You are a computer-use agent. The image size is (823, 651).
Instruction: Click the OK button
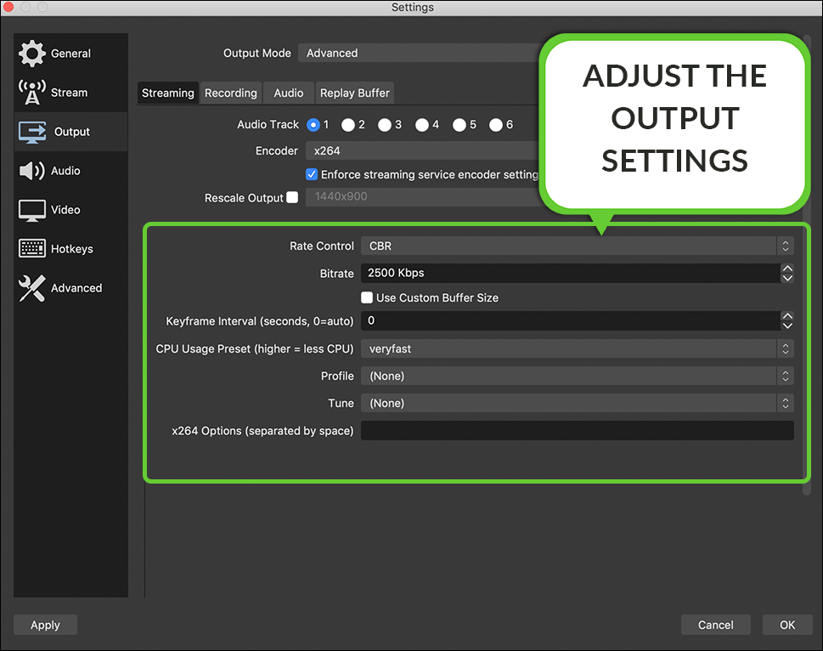click(787, 625)
